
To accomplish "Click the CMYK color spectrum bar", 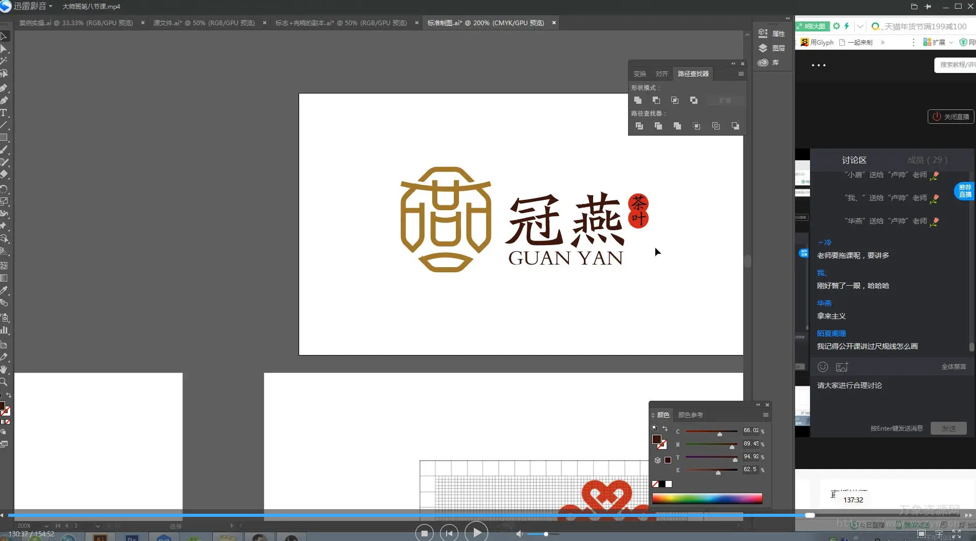I will pyautogui.click(x=707, y=498).
